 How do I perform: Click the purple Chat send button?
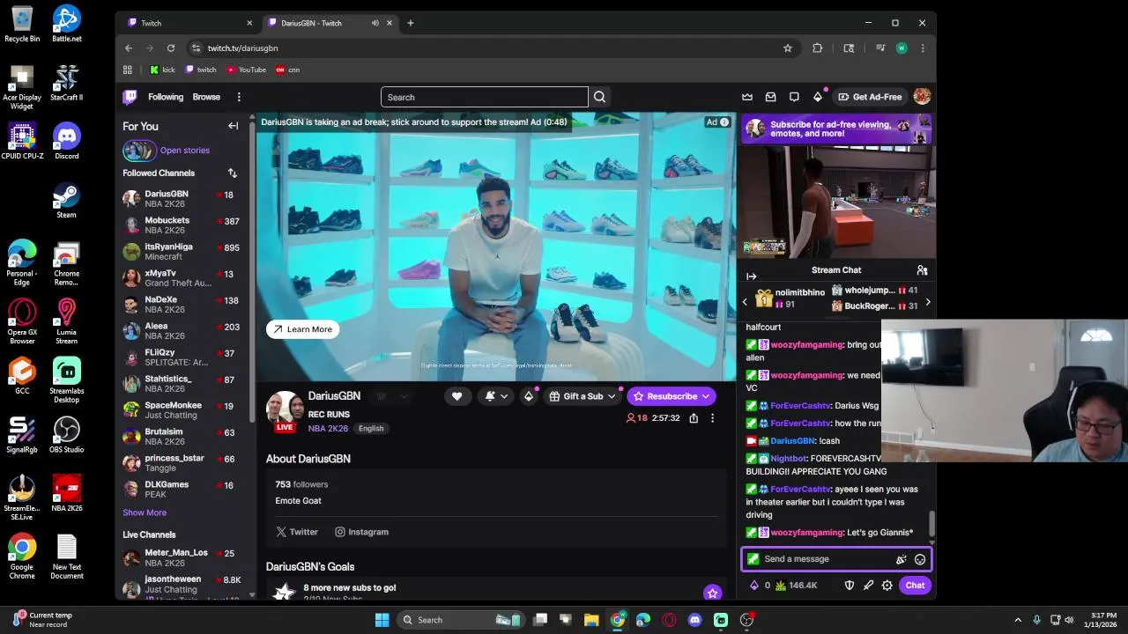coord(915,586)
